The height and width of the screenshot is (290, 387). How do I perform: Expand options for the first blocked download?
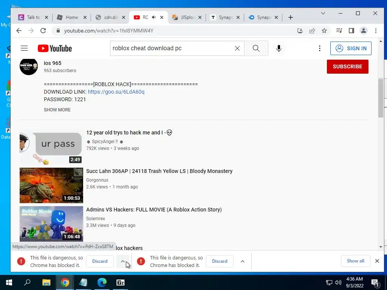123,261
